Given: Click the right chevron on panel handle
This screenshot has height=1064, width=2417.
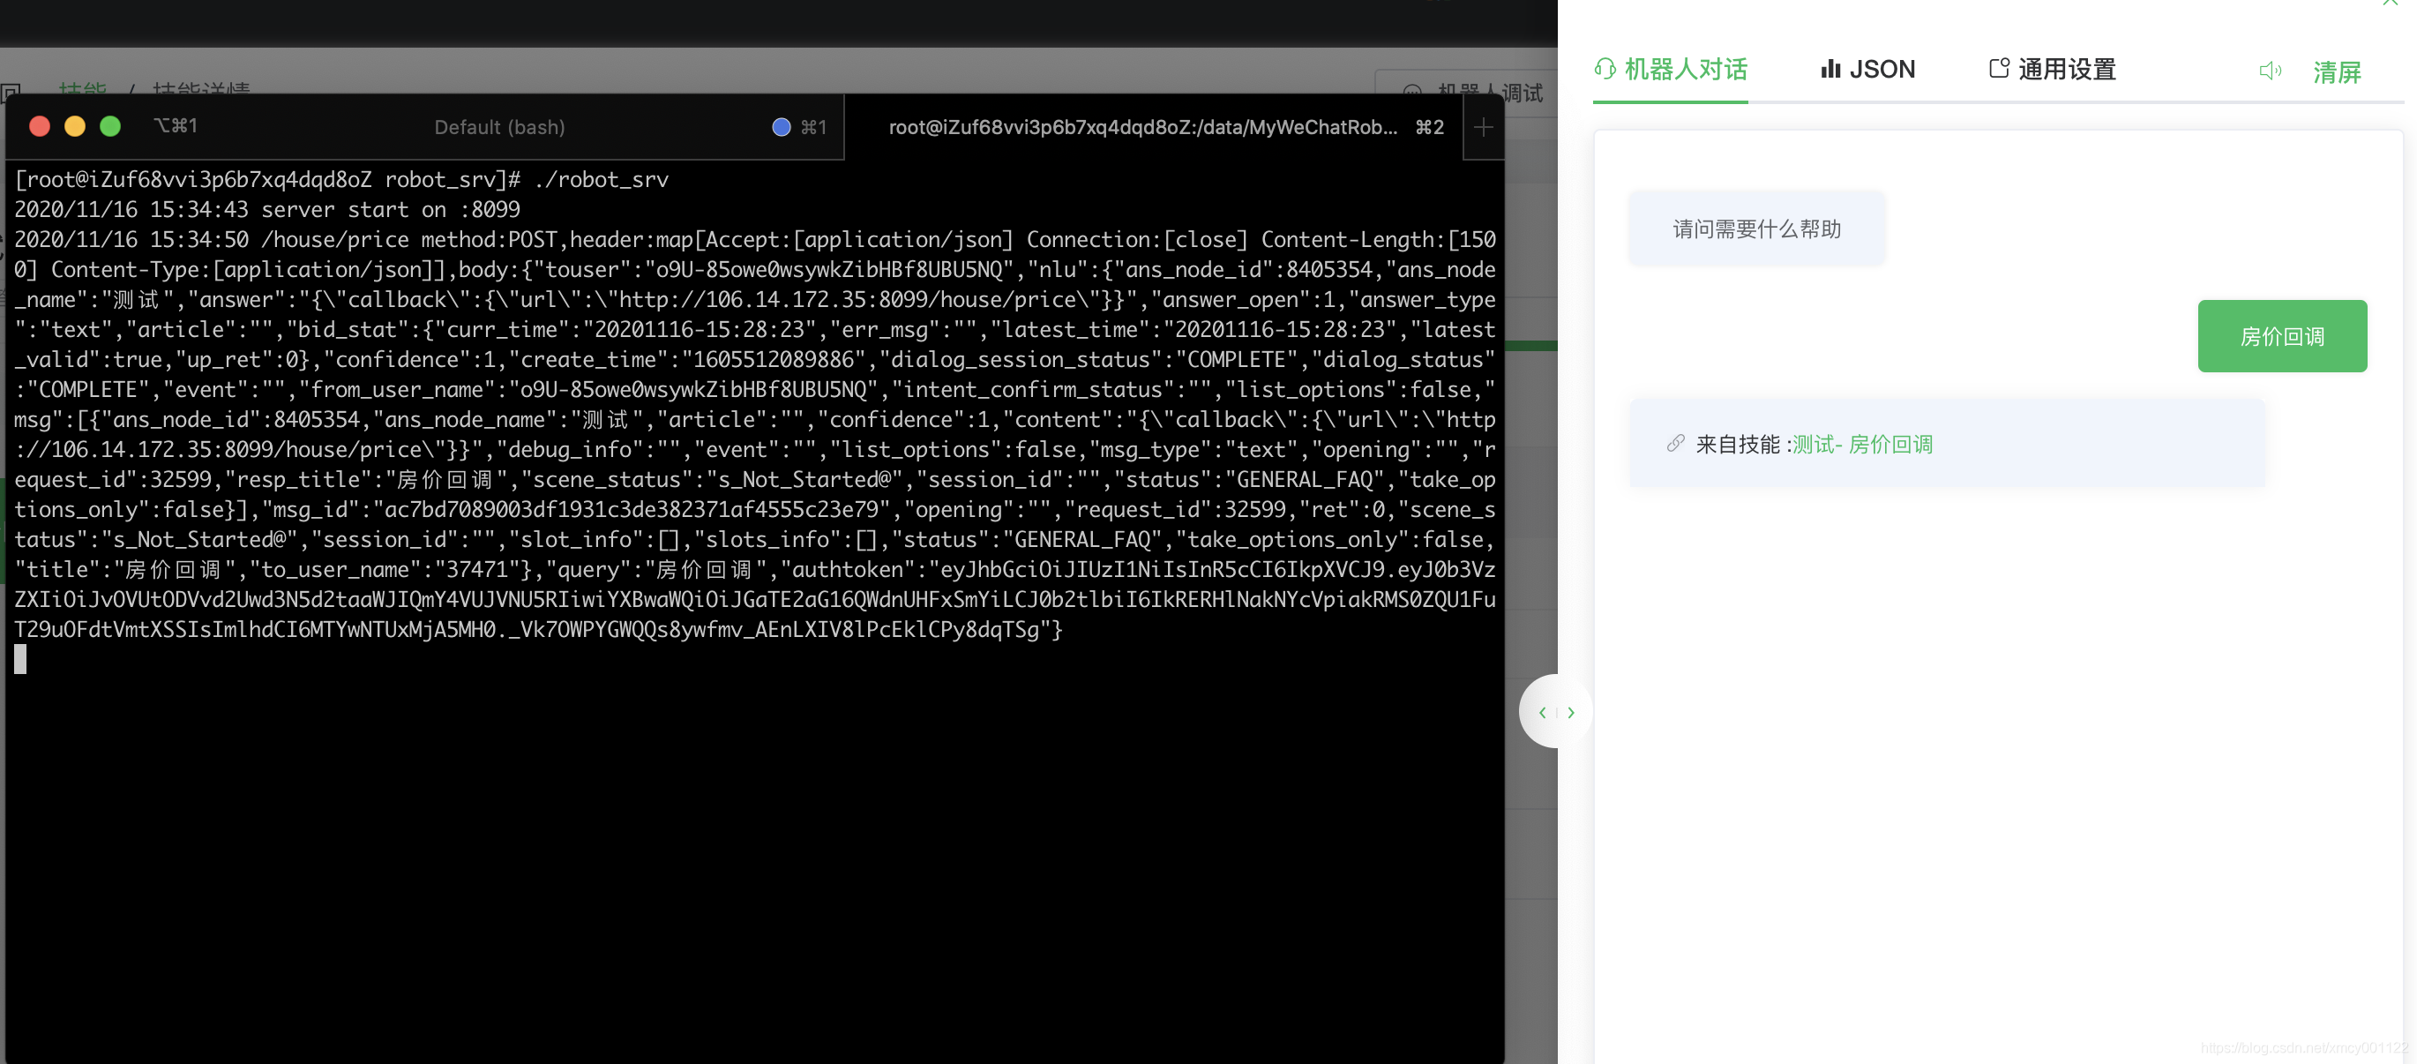Looking at the screenshot, I should 1571,713.
